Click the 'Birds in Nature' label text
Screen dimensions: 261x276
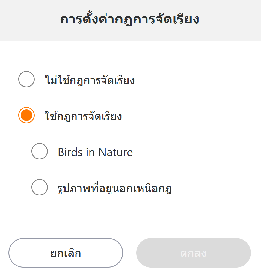(95, 152)
